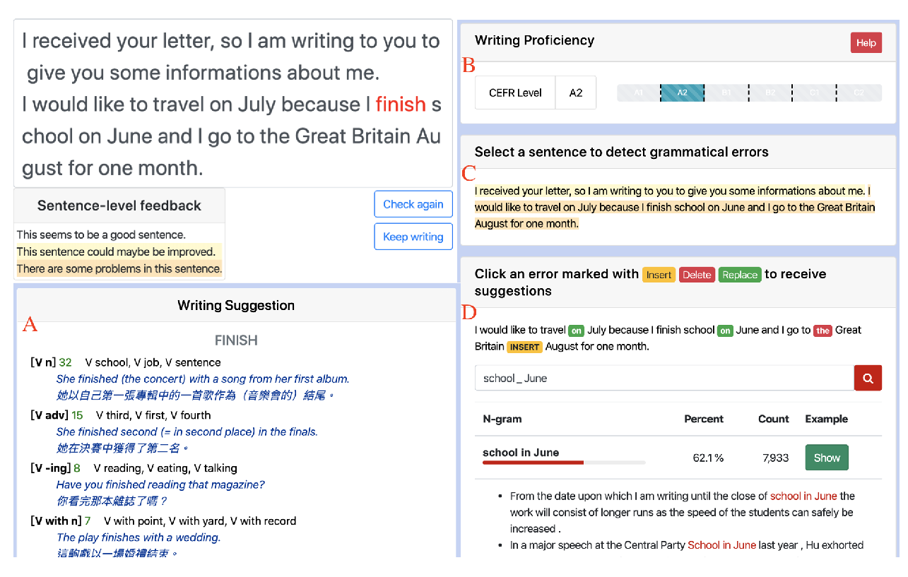
Task: Click inside the school _ June search field
Action: coord(664,378)
